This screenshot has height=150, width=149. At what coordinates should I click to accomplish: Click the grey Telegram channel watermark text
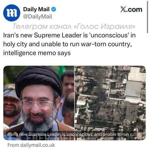click(x=74, y=26)
